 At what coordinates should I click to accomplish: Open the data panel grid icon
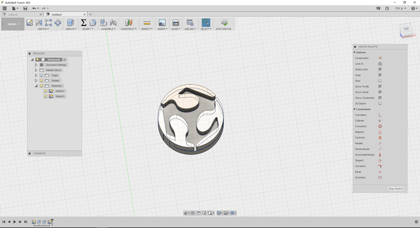(x=5, y=8)
